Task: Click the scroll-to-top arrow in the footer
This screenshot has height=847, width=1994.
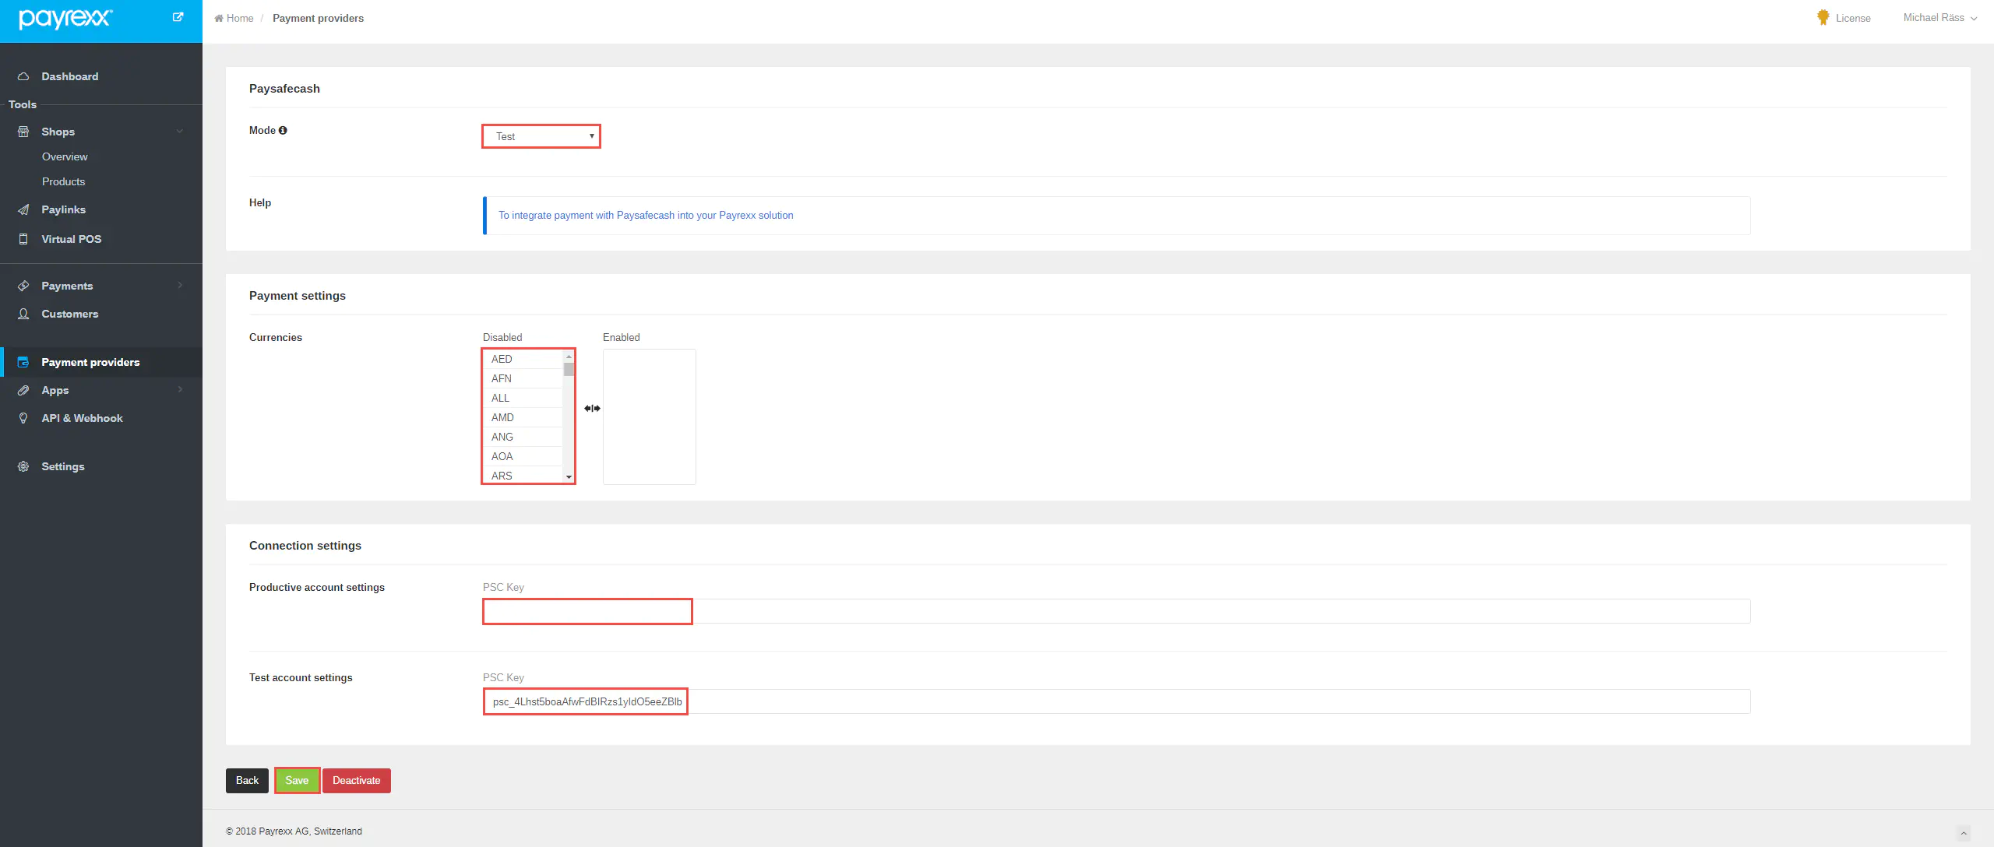Action: (x=1964, y=833)
